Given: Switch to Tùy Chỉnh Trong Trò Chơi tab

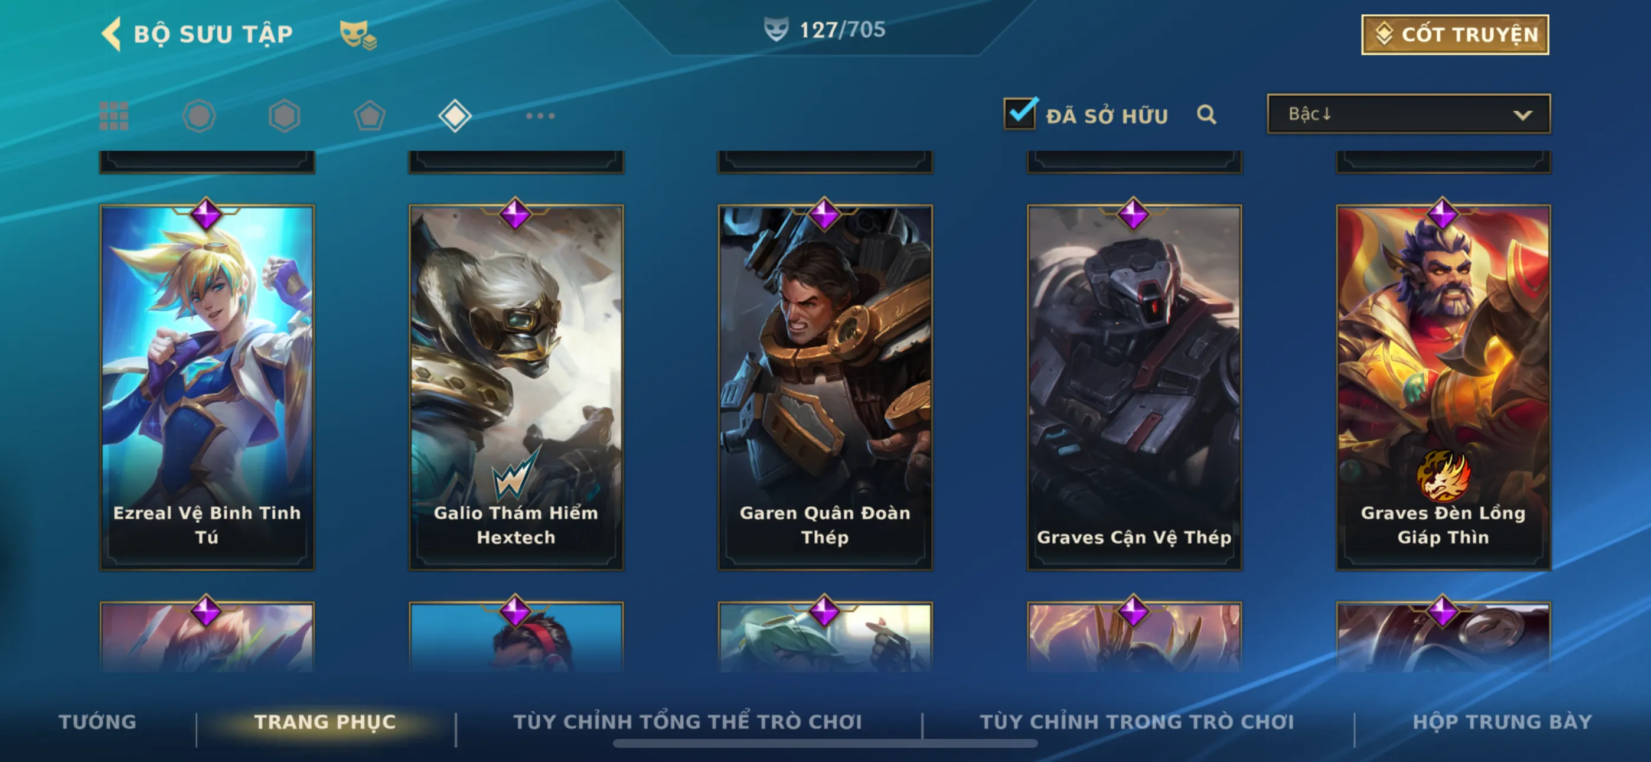Looking at the screenshot, I should tap(1137, 722).
